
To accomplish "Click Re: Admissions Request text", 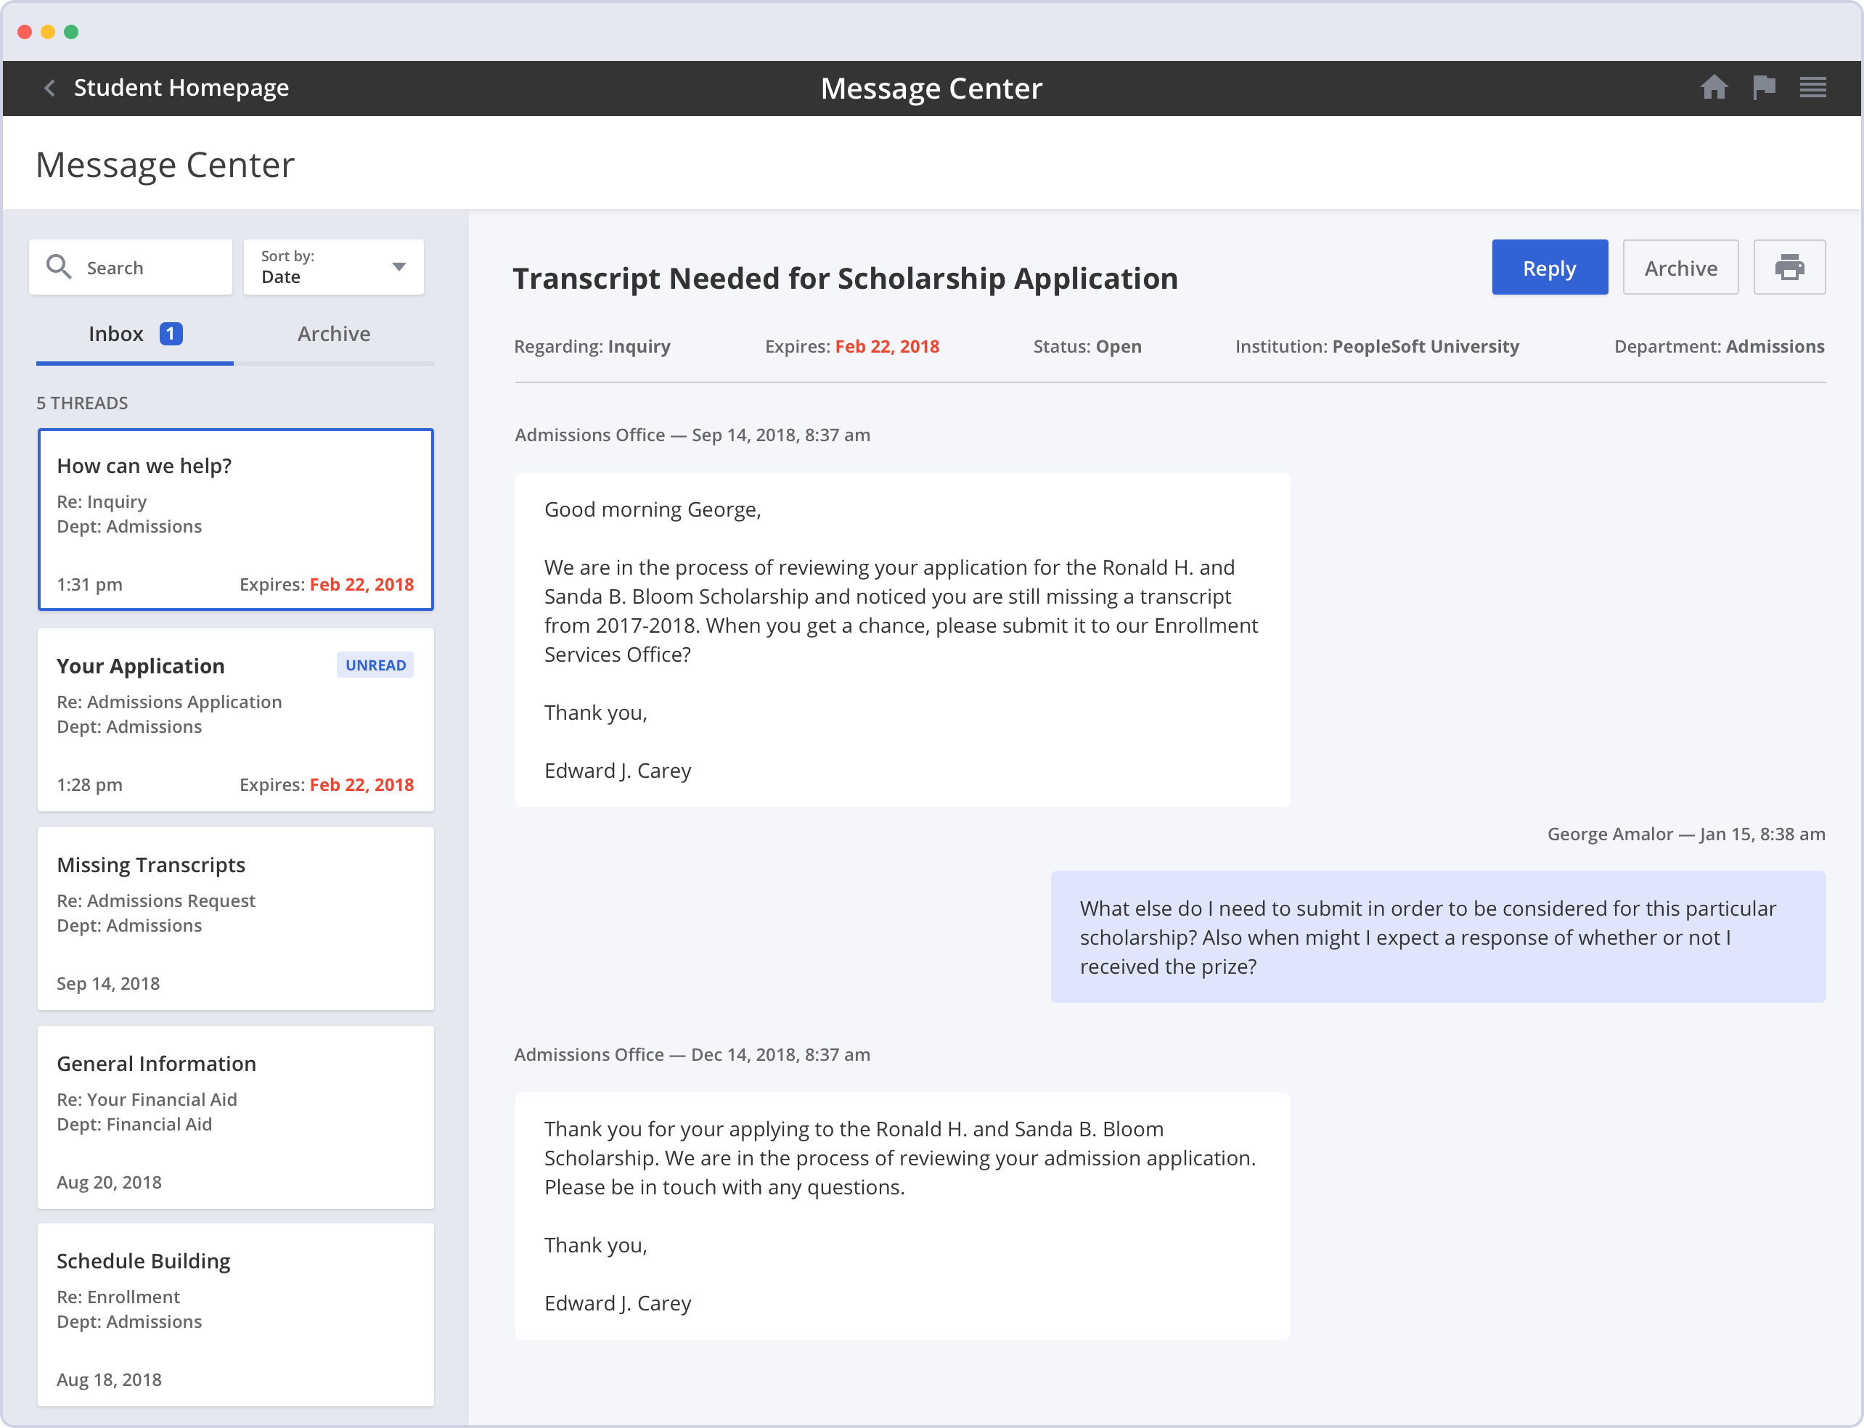I will click(155, 900).
